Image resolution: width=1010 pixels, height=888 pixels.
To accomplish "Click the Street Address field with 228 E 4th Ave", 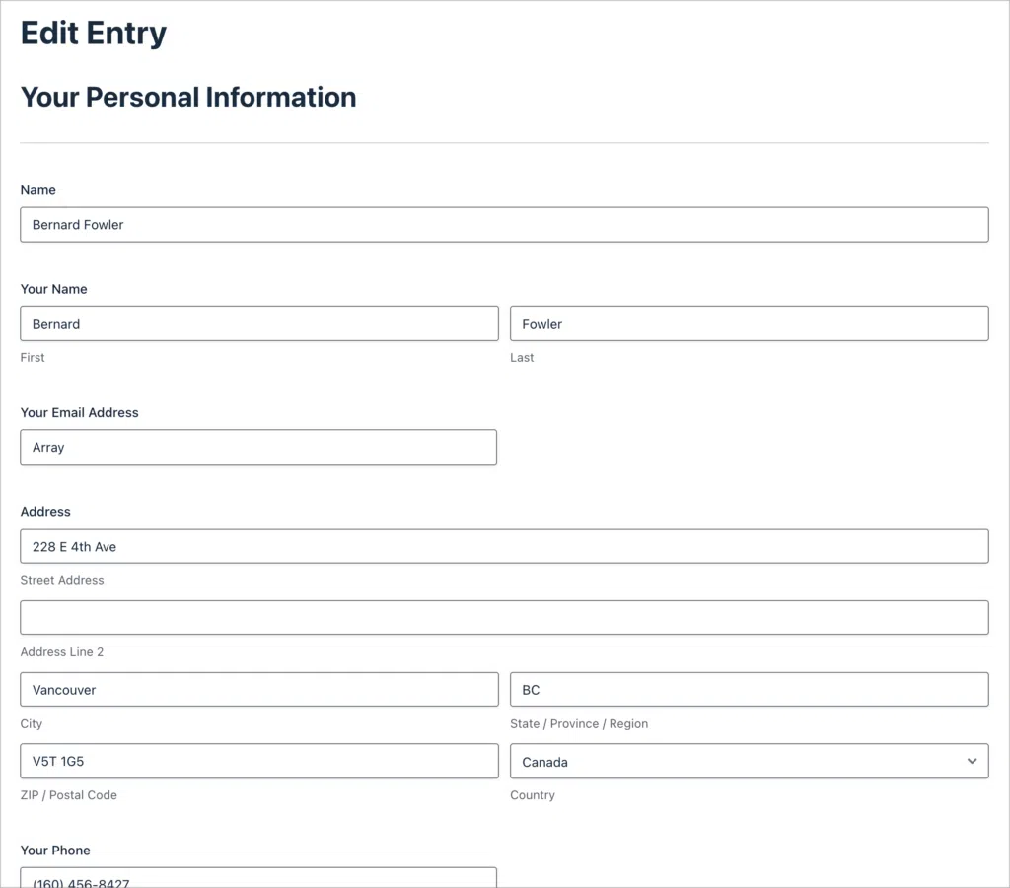I will coord(503,546).
